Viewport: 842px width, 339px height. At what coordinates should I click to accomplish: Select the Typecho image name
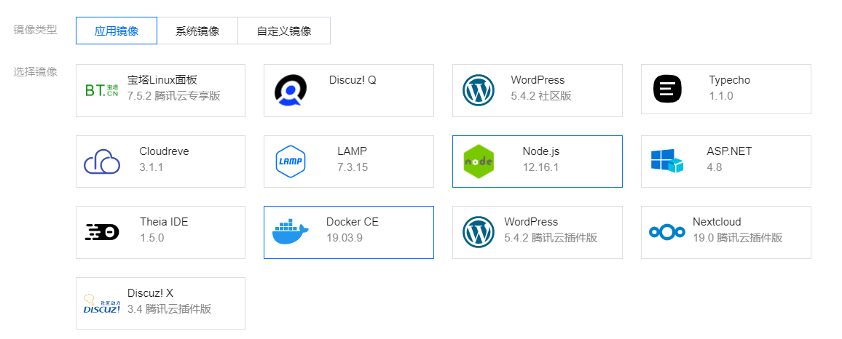click(729, 80)
